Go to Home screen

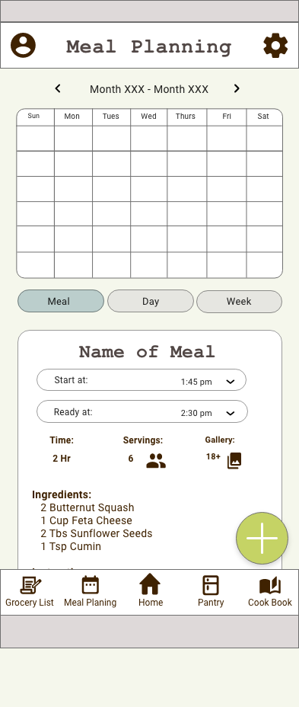coord(150,590)
